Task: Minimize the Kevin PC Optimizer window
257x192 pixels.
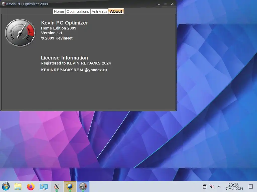Action: [159, 4]
